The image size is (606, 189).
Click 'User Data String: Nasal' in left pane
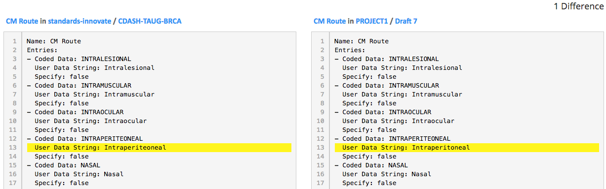[79, 174]
